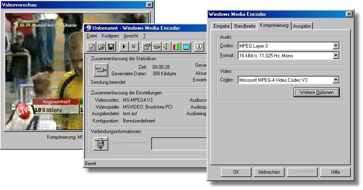Click the Zeit value 00:00:28
Viewport: 363px width, 190px height.
[161, 67]
